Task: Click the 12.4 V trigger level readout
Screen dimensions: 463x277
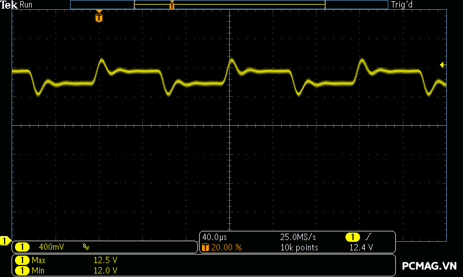Action: click(361, 248)
